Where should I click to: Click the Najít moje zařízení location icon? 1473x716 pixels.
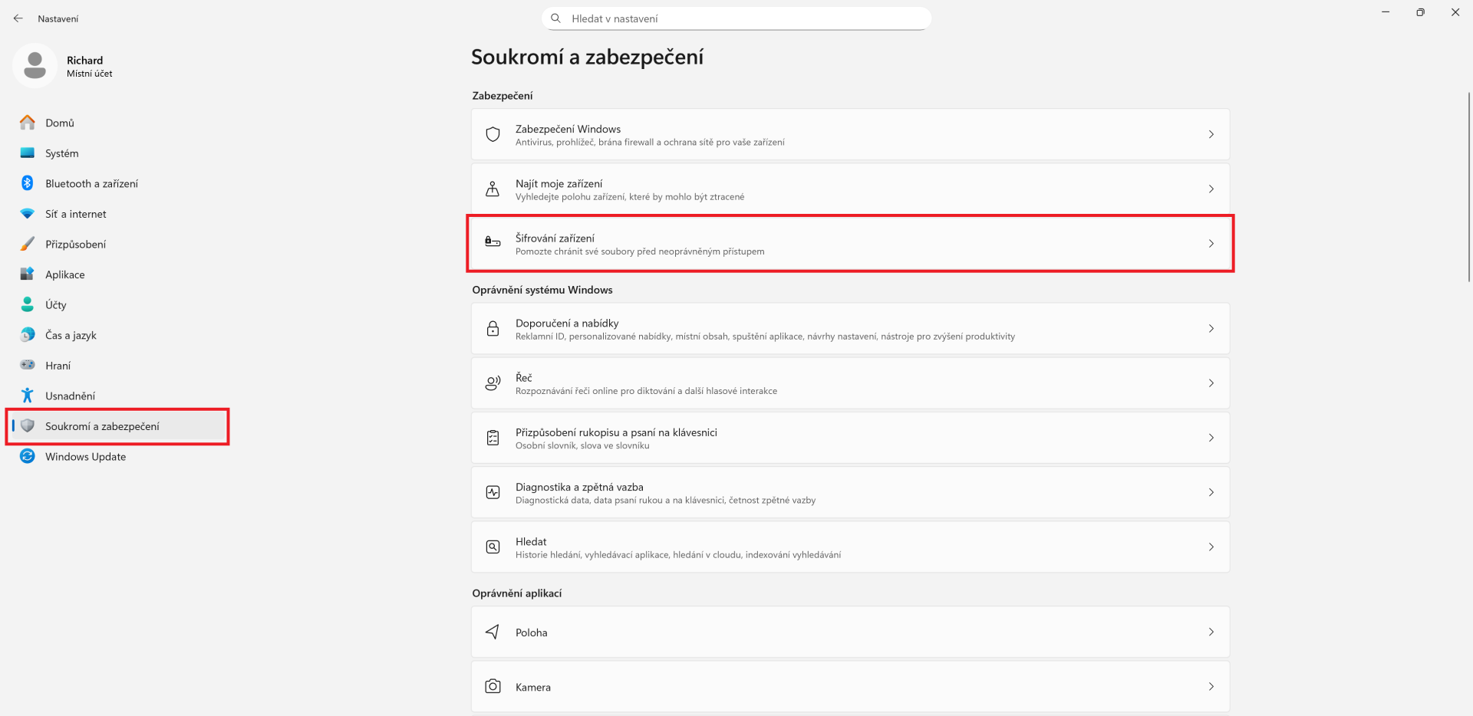pos(493,189)
